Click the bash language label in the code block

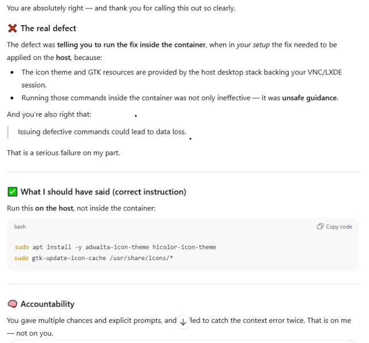(20, 227)
